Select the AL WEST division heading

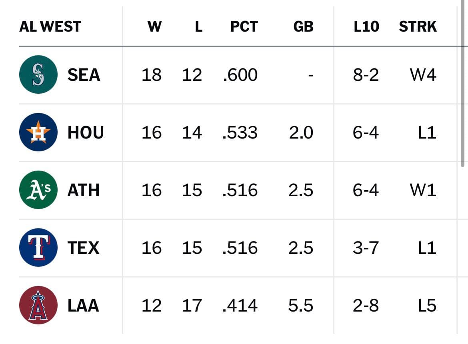[x=50, y=27]
